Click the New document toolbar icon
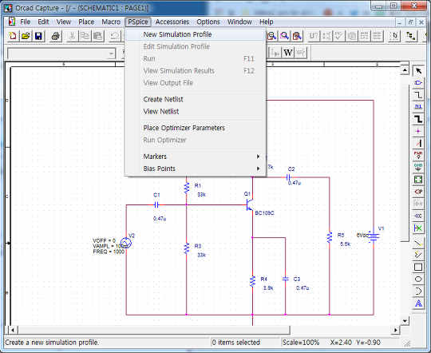This screenshot has height=353, width=431. pyautogui.click(x=12, y=36)
